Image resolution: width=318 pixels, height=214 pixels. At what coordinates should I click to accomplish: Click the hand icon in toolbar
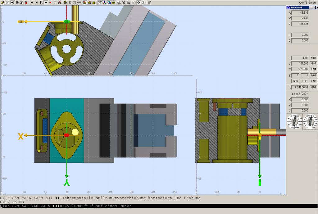[17, 2]
